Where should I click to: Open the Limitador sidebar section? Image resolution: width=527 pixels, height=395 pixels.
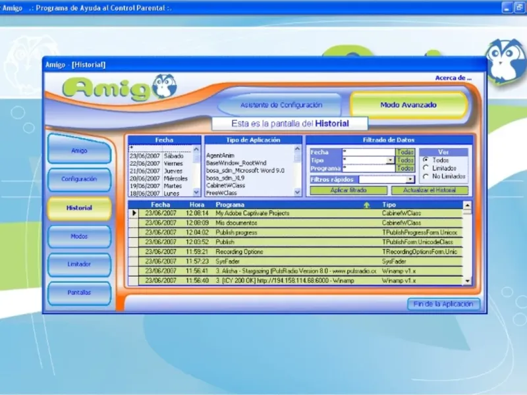79,264
